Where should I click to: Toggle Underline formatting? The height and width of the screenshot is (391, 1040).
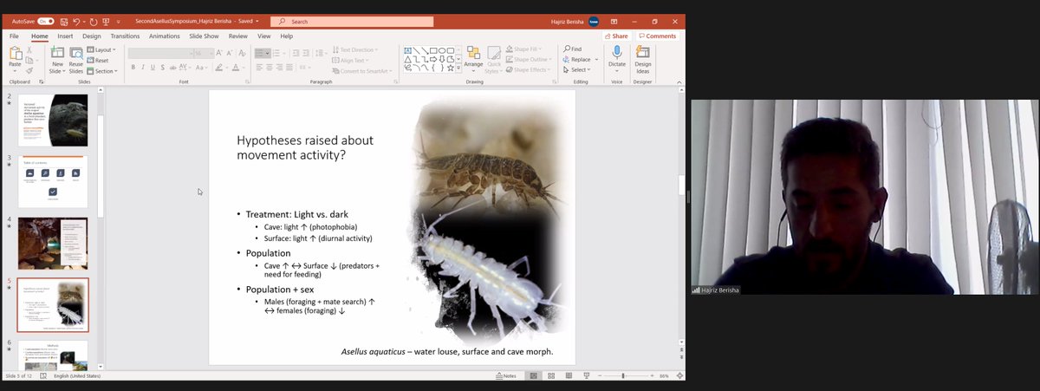tap(152, 68)
